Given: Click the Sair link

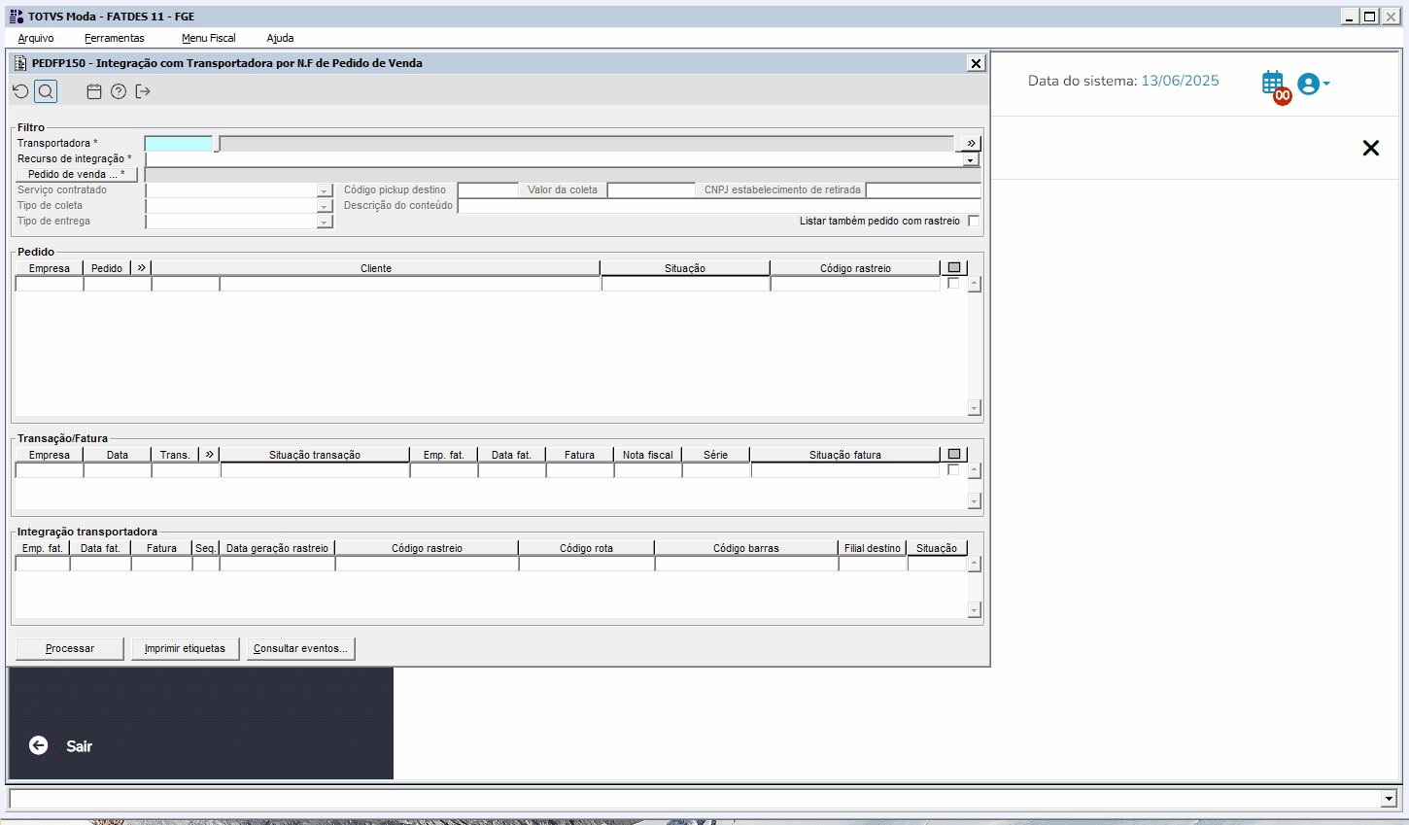Looking at the screenshot, I should click(79, 746).
